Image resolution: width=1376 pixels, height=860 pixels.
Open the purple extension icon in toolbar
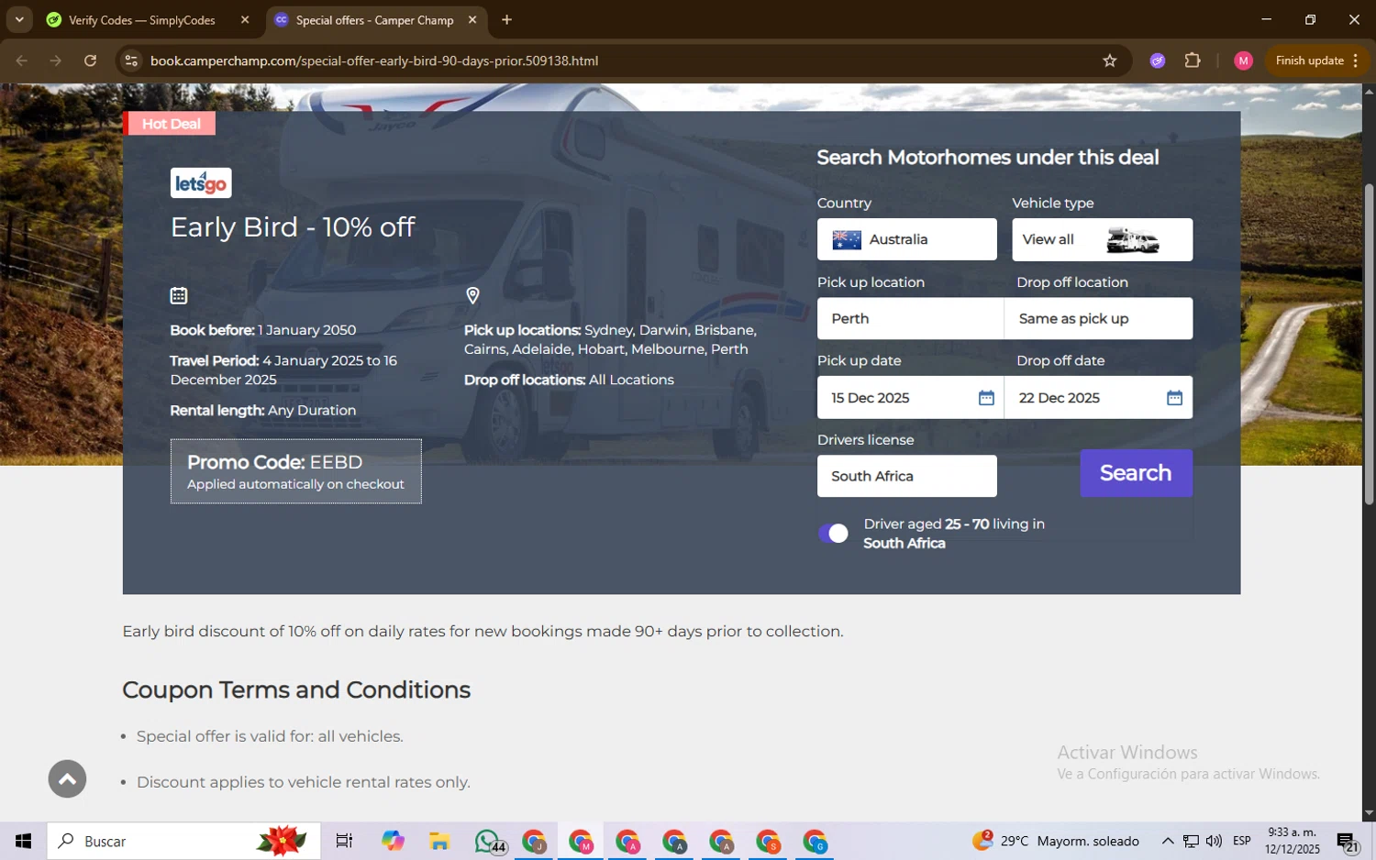(x=1158, y=61)
